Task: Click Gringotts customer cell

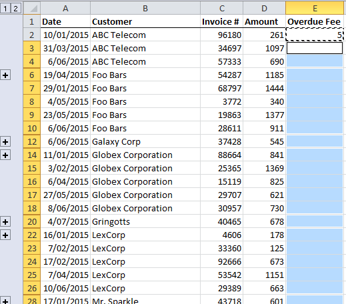Action: click(x=145, y=221)
